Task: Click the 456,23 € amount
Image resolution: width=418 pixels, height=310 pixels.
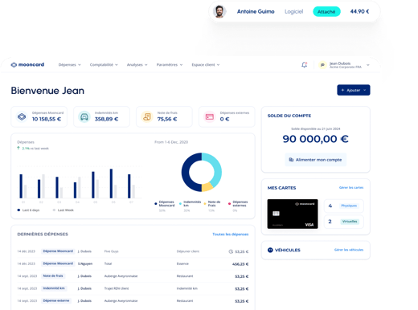Action: click(240, 264)
